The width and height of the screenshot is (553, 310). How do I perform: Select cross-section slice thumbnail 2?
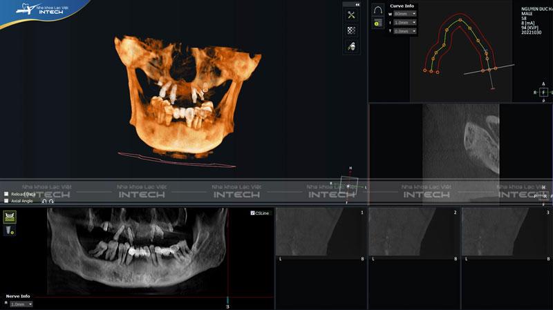point(413,235)
